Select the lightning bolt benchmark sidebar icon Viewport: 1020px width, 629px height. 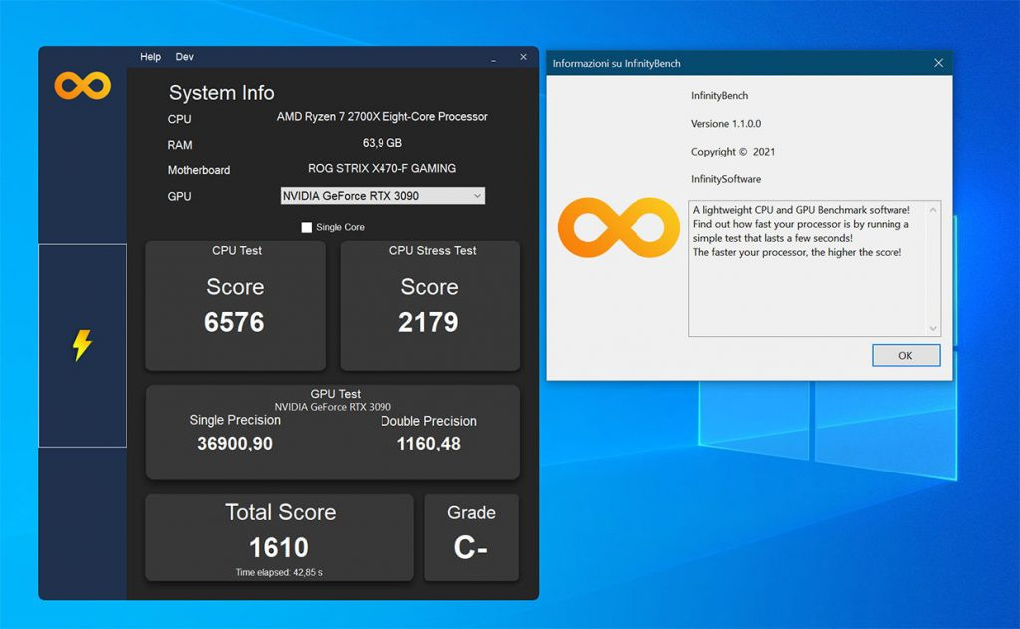pyautogui.click(x=82, y=345)
